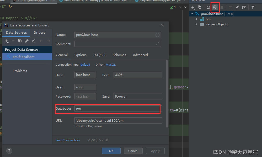Open the wrench settings icon in dialog toolbar
The width and height of the screenshot is (262, 157).
[x=27, y=41]
